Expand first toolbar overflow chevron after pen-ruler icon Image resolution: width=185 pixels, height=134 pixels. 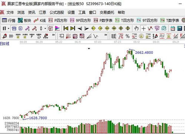(53, 35)
